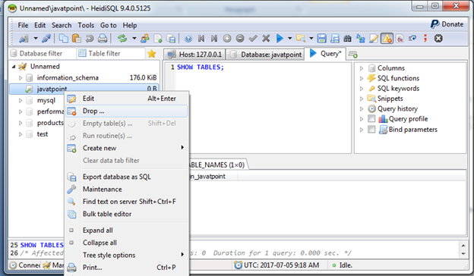The image size is (474, 276).
Task: Expand the mysql database node
Action: 21,100
